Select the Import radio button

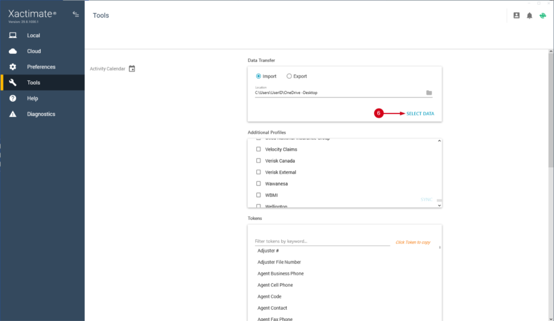[259, 76]
